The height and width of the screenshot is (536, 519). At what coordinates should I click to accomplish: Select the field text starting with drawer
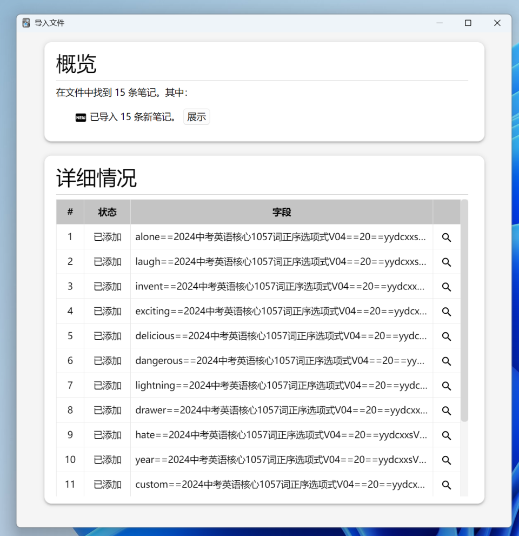click(281, 410)
